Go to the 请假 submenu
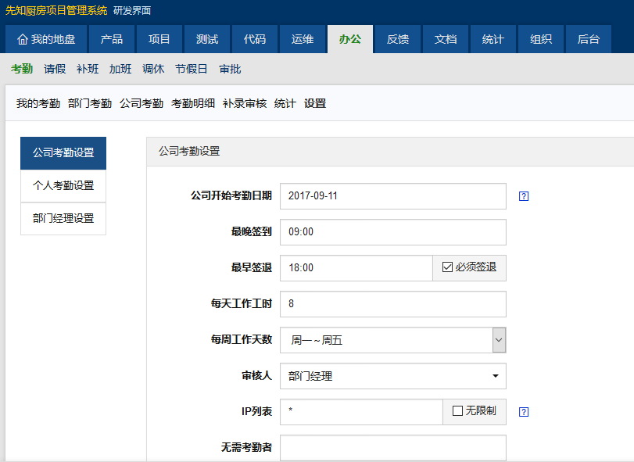 [55, 69]
